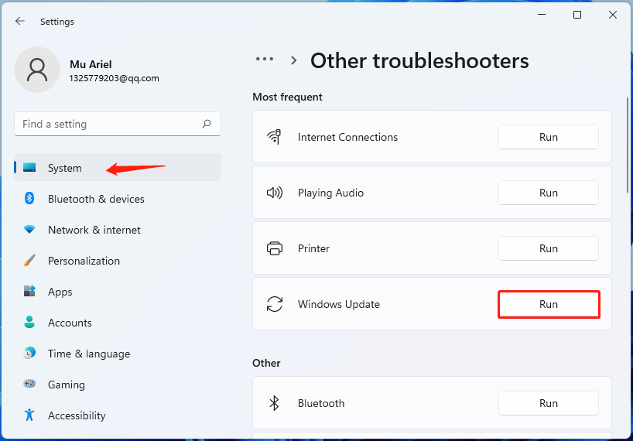Image resolution: width=633 pixels, height=441 pixels.
Task: Open the Personalization category
Action: (x=118, y=261)
